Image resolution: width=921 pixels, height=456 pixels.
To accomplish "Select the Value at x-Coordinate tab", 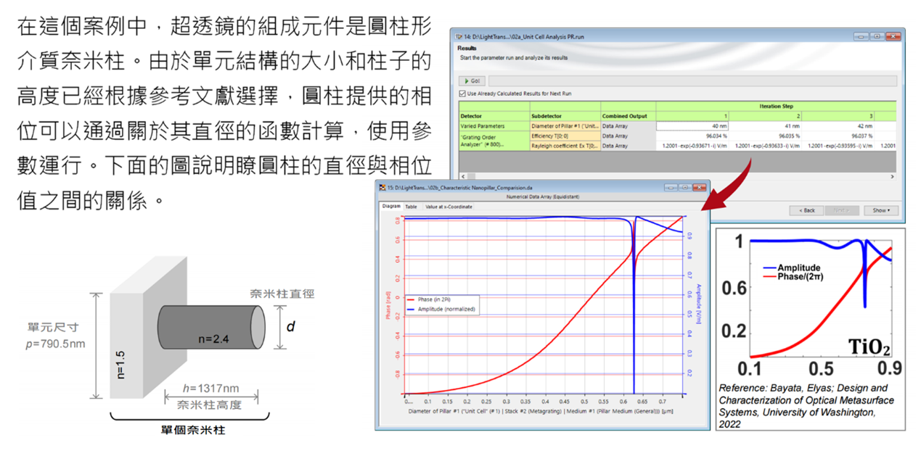I will (448, 207).
